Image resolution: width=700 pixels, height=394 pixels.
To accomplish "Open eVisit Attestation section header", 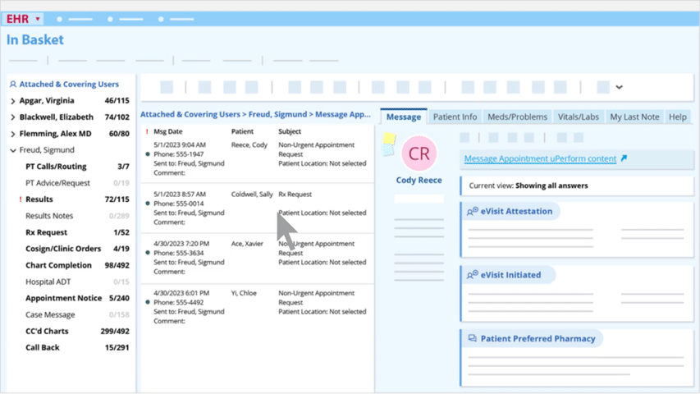I will point(510,211).
